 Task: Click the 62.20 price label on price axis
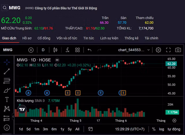click(171, 64)
